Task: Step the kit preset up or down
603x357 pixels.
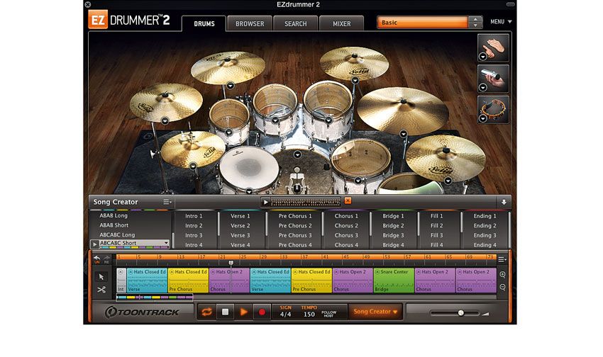Action: 475,22
